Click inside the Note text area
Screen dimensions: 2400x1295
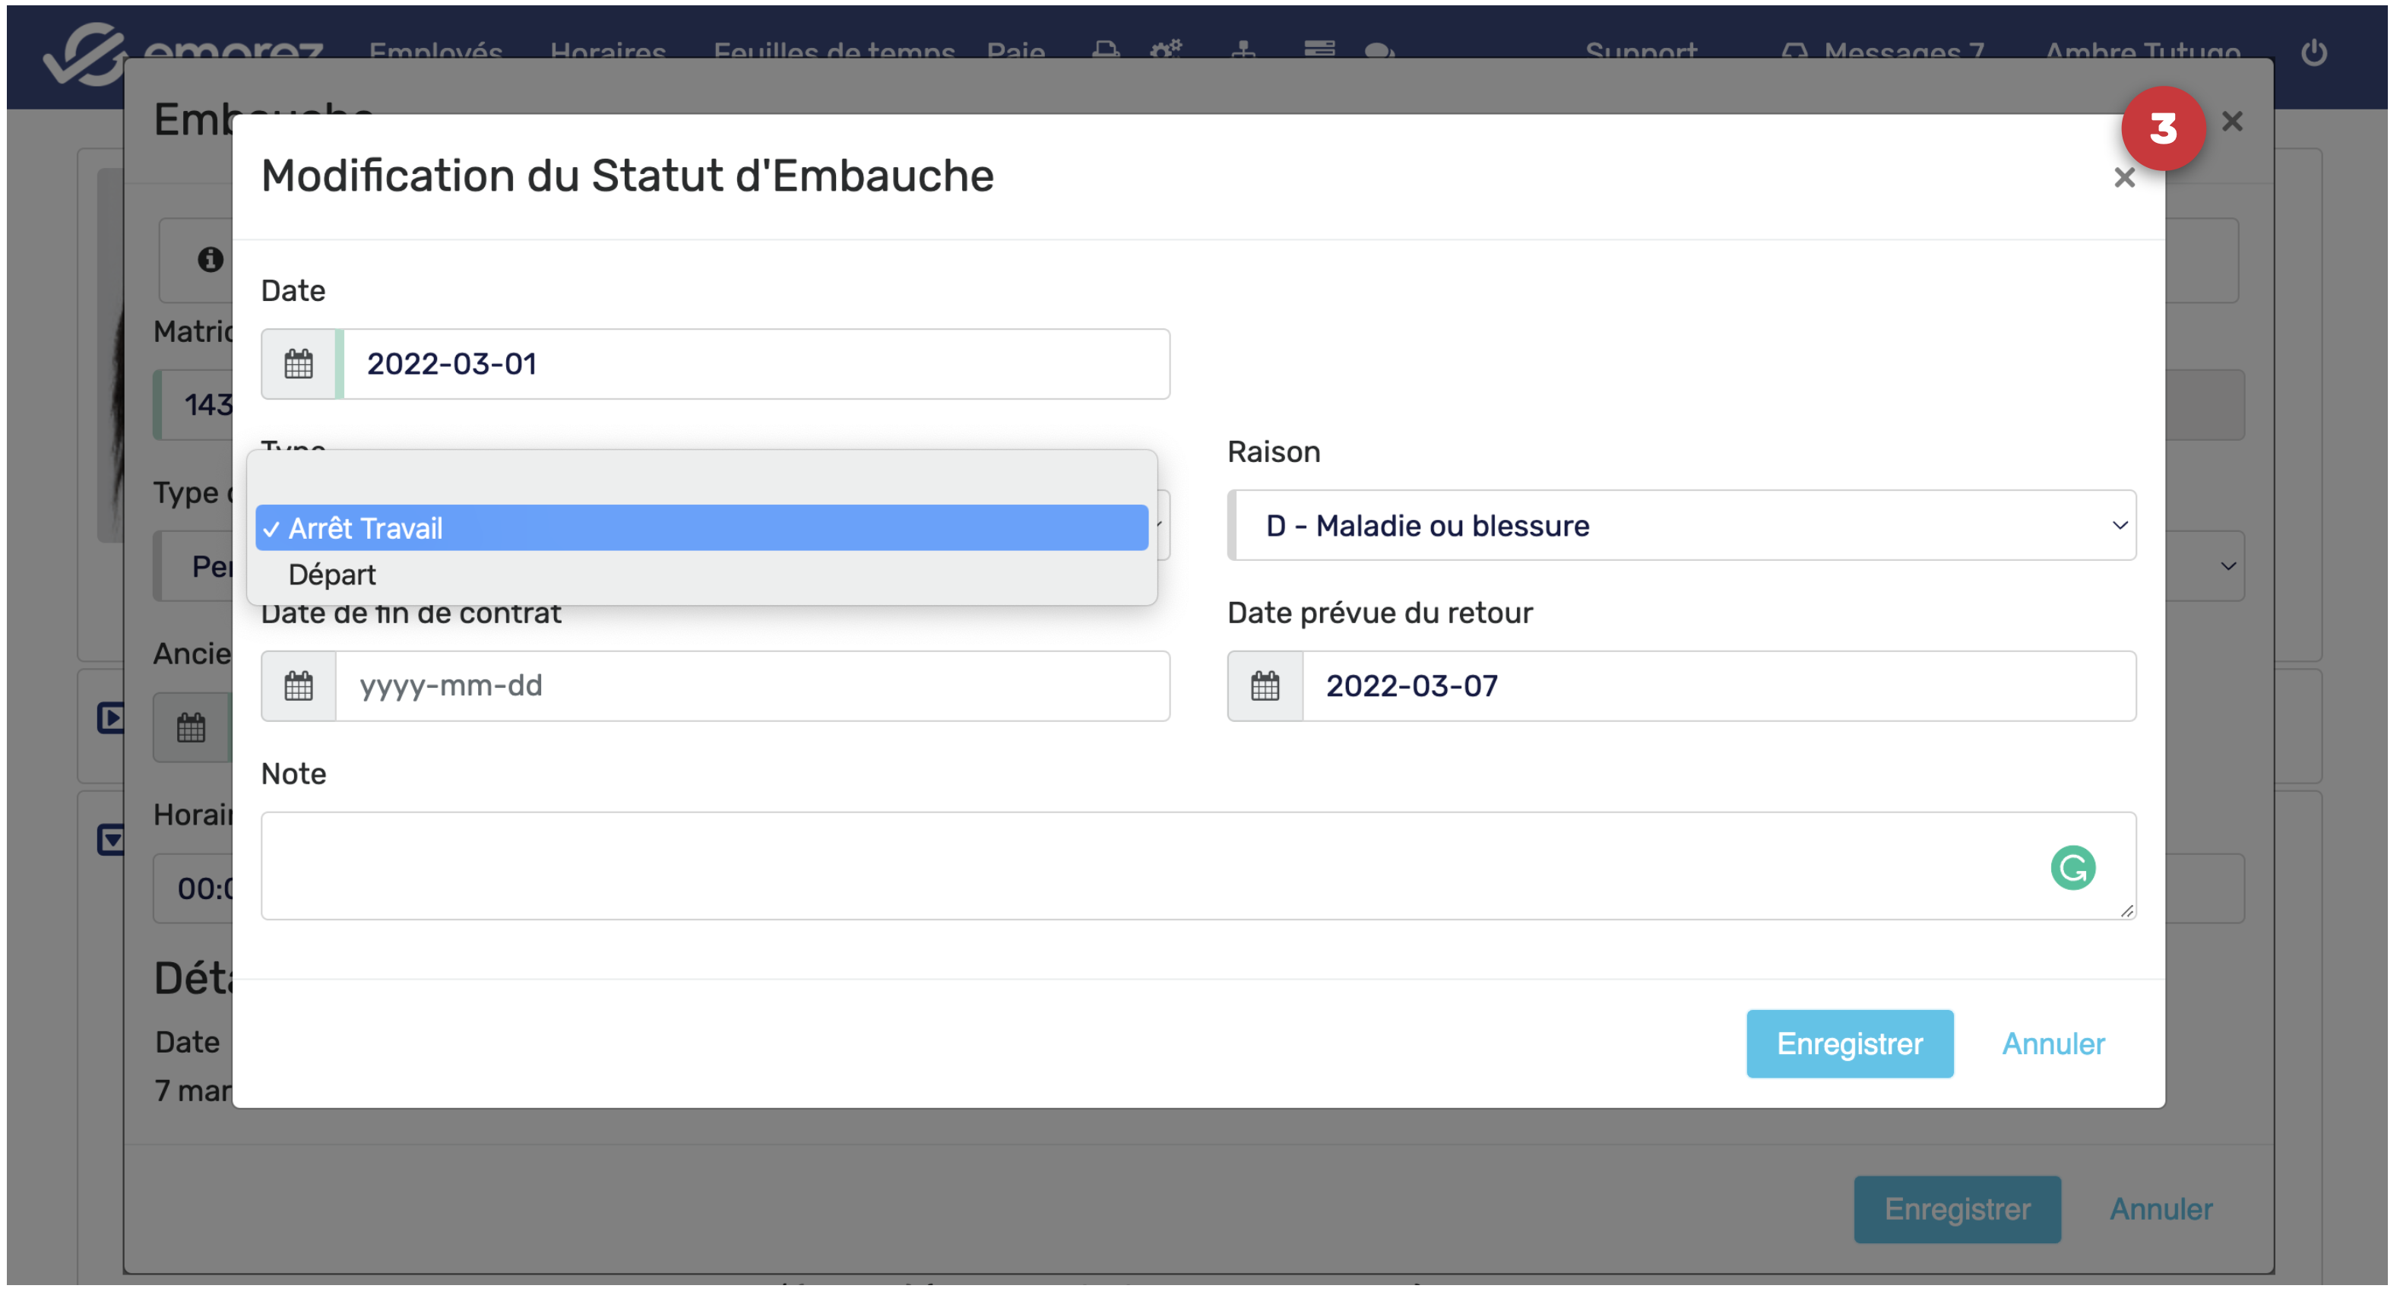(1118, 866)
